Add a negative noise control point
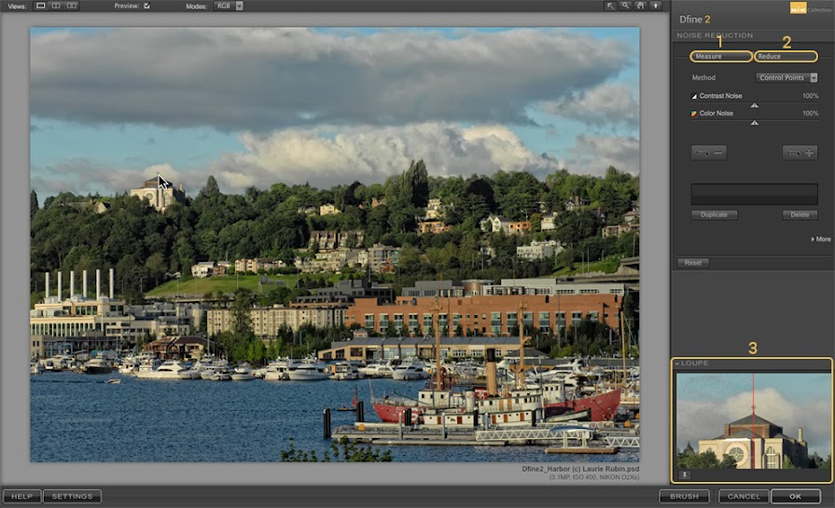The width and height of the screenshot is (835, 508). 708,153
